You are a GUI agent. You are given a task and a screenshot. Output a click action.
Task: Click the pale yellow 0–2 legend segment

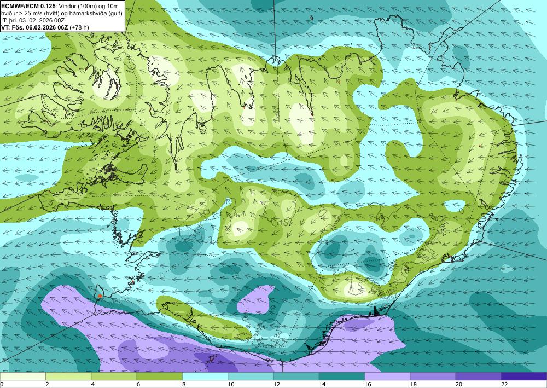[22, 377]
